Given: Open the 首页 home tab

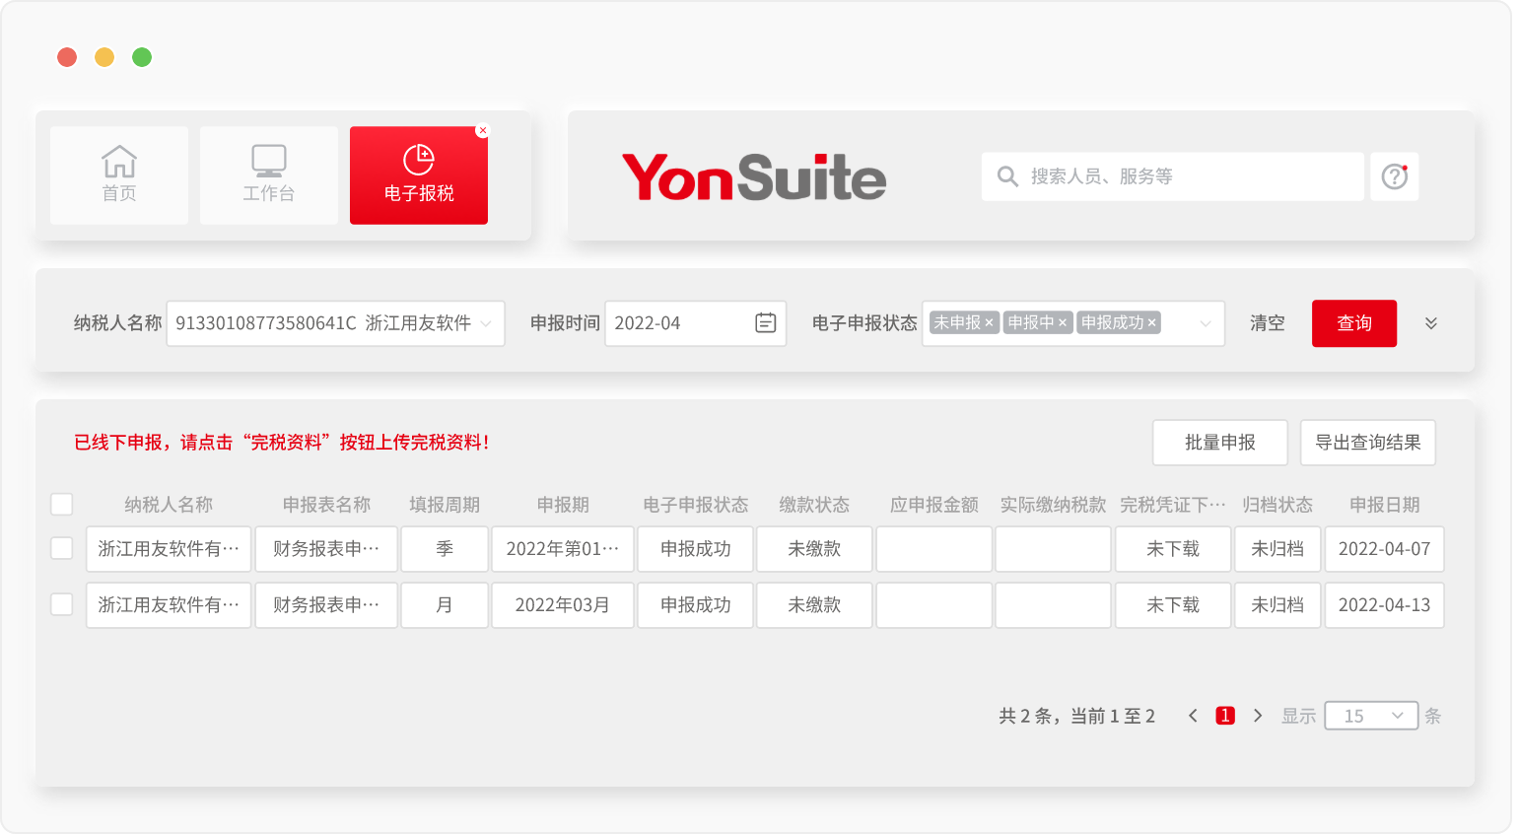Looking at the screenshot, I should [x=119, y=174].
